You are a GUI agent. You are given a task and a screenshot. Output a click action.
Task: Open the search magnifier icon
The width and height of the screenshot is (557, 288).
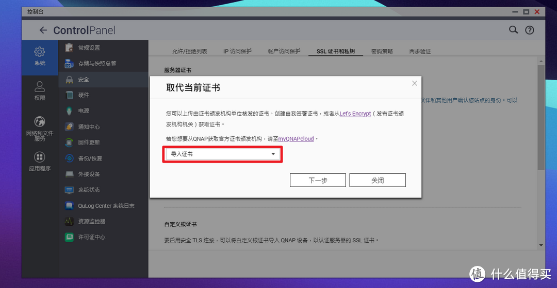coord(513,30)
